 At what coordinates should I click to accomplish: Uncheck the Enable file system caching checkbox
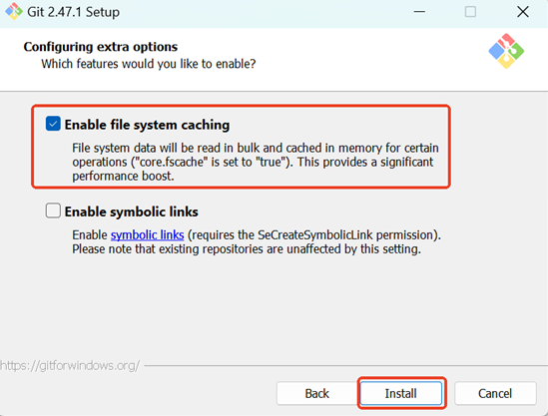[53, 124]
